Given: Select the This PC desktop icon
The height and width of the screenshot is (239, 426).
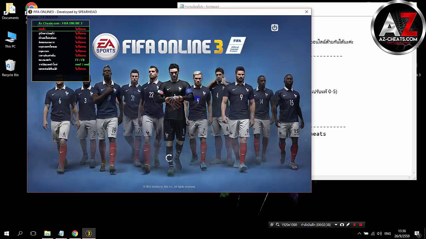Looking at the screenshot, I should click(10, 40).
